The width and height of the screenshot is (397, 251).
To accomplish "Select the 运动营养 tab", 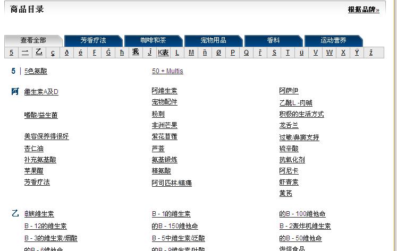I will [x=333, y=40].
